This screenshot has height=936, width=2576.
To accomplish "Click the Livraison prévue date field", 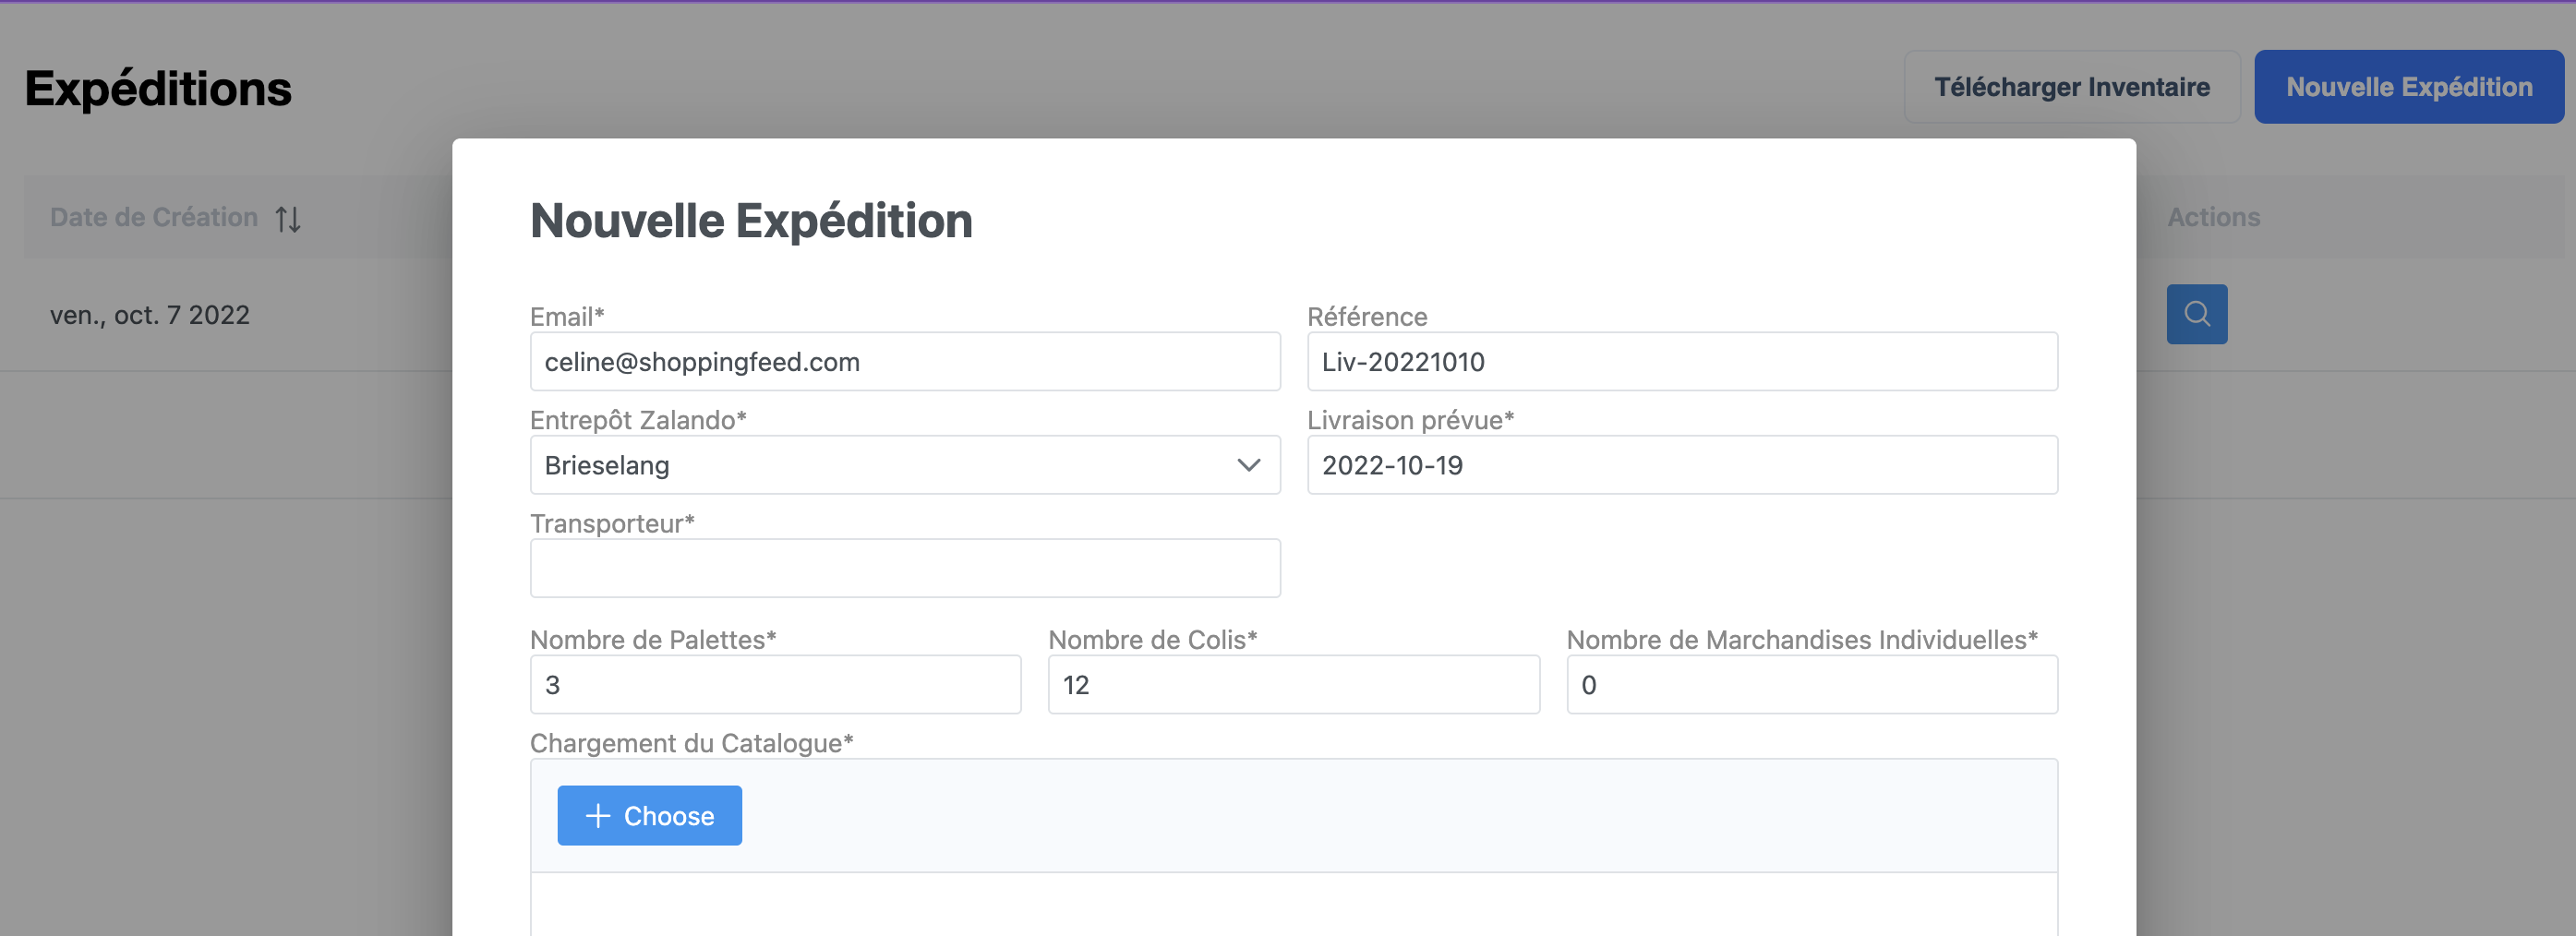I will 1681,465.
